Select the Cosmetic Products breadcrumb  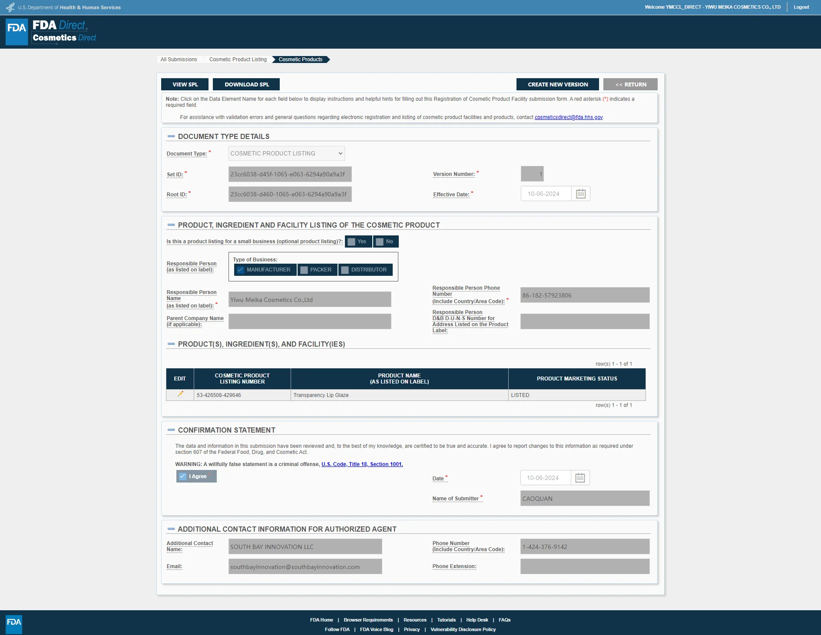click(x=301, y=60)
